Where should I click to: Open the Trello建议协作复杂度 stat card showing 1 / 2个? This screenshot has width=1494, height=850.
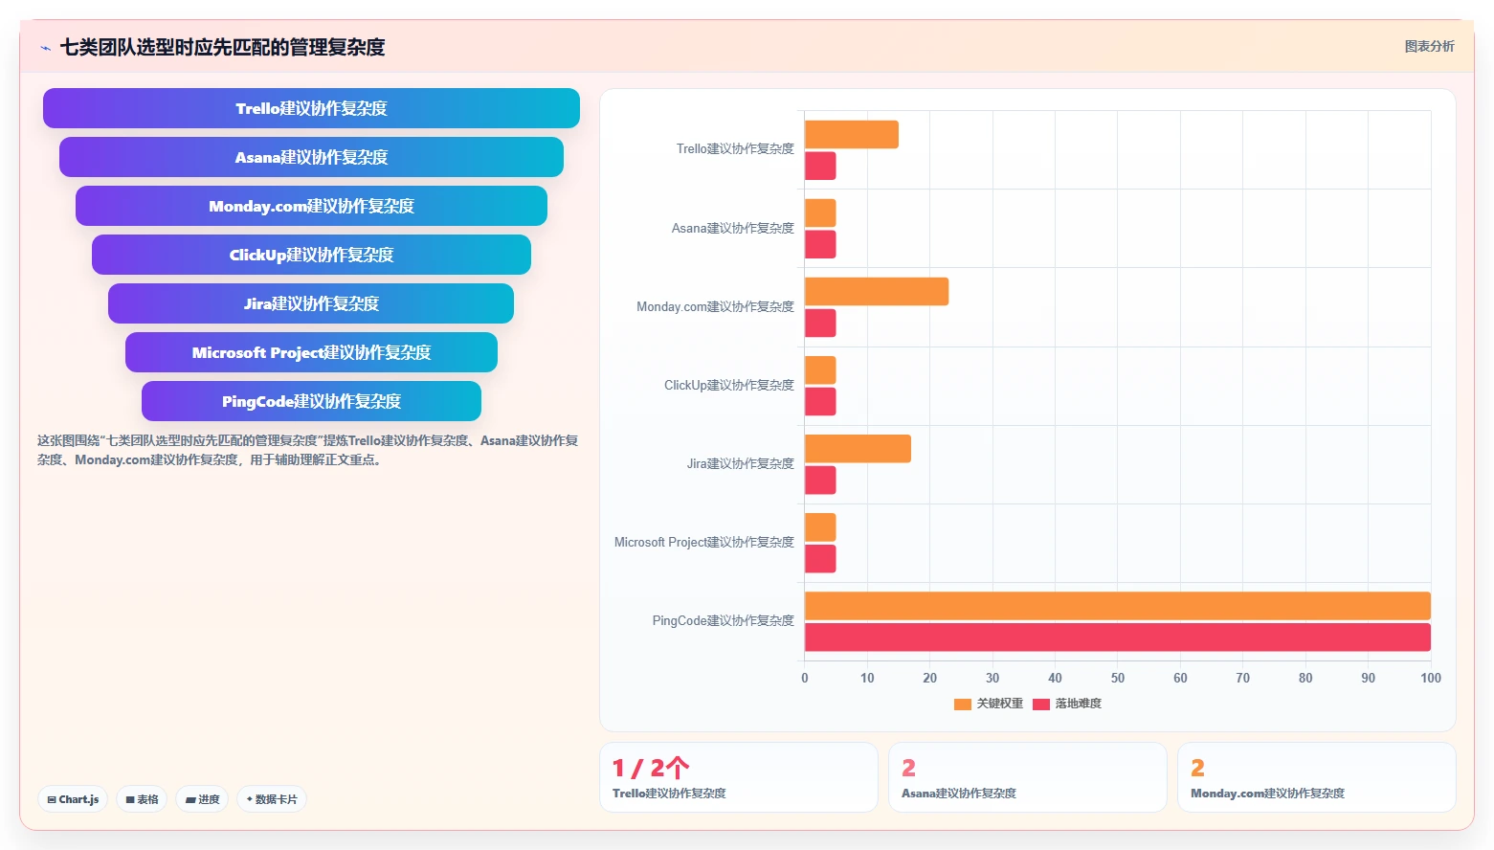(x=739, y=777)
